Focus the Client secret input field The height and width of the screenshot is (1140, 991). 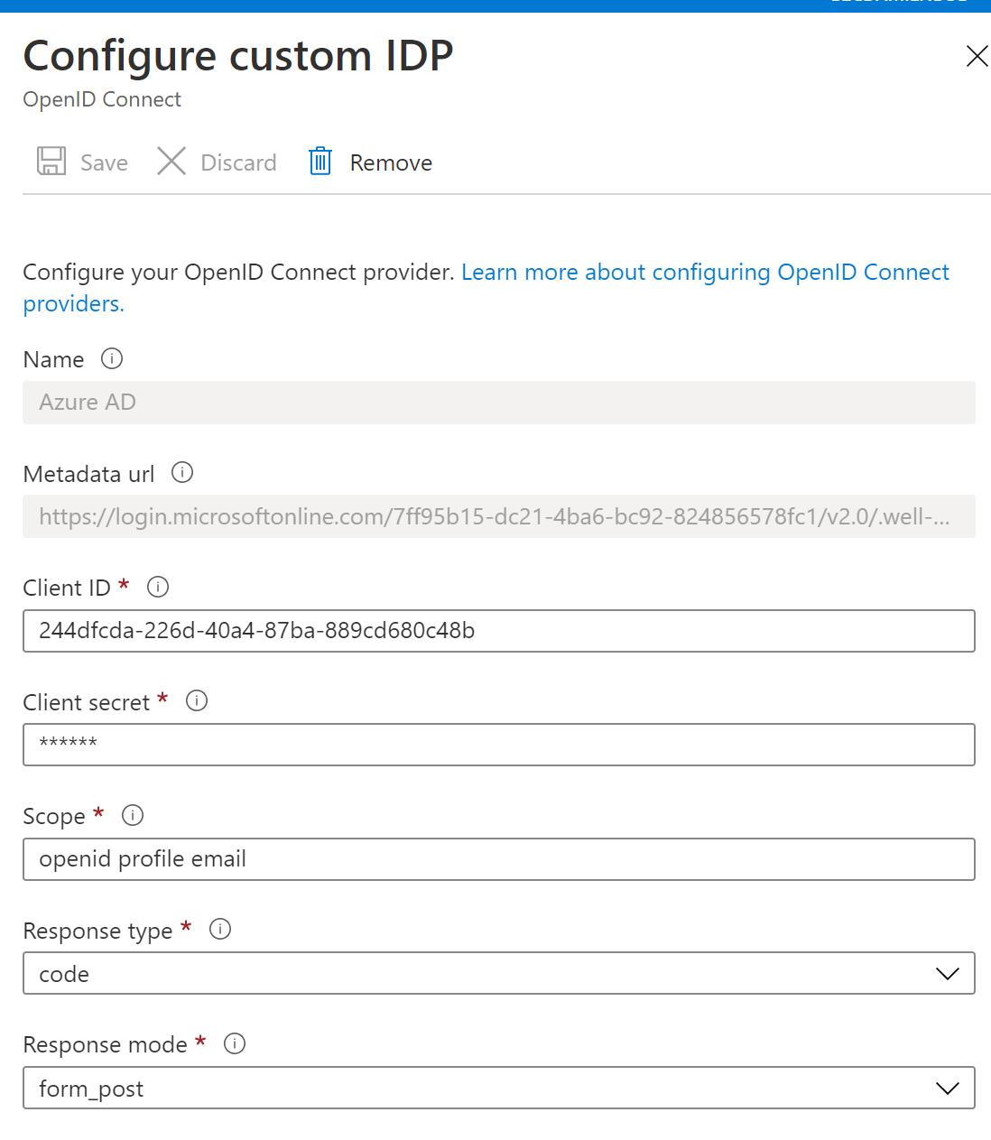coord(498,745)
